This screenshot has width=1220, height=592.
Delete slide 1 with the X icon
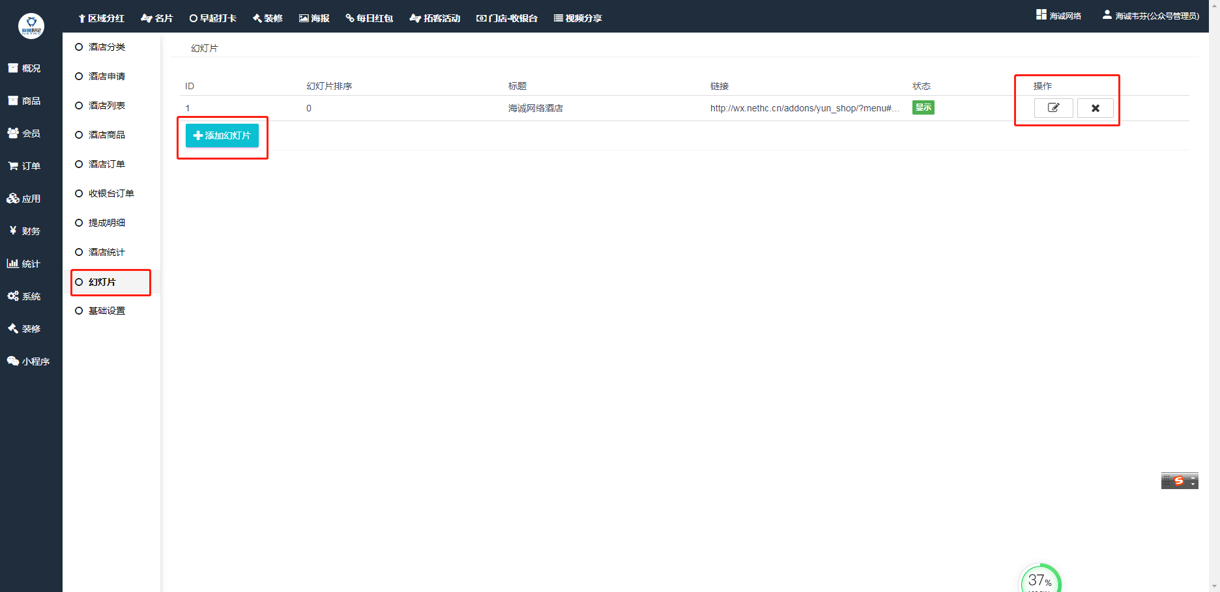point(1096,108)
